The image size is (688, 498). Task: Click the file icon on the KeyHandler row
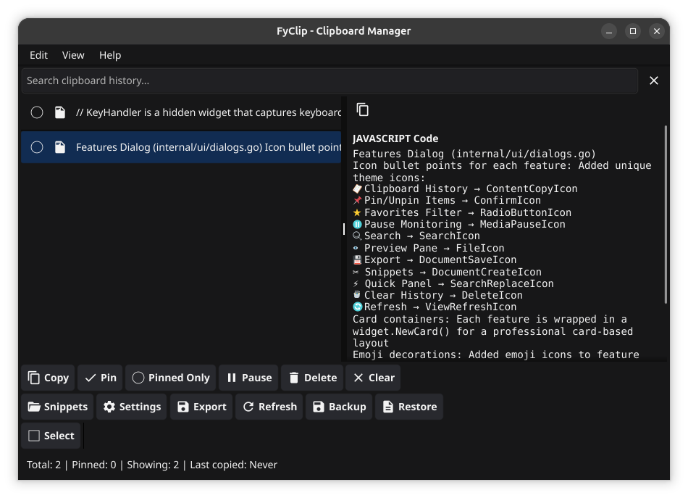coord(60,112)
